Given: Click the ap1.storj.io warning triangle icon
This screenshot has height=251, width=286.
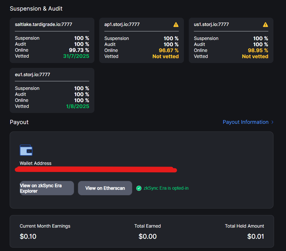Looking at the screenshot, I should point(176,25).
